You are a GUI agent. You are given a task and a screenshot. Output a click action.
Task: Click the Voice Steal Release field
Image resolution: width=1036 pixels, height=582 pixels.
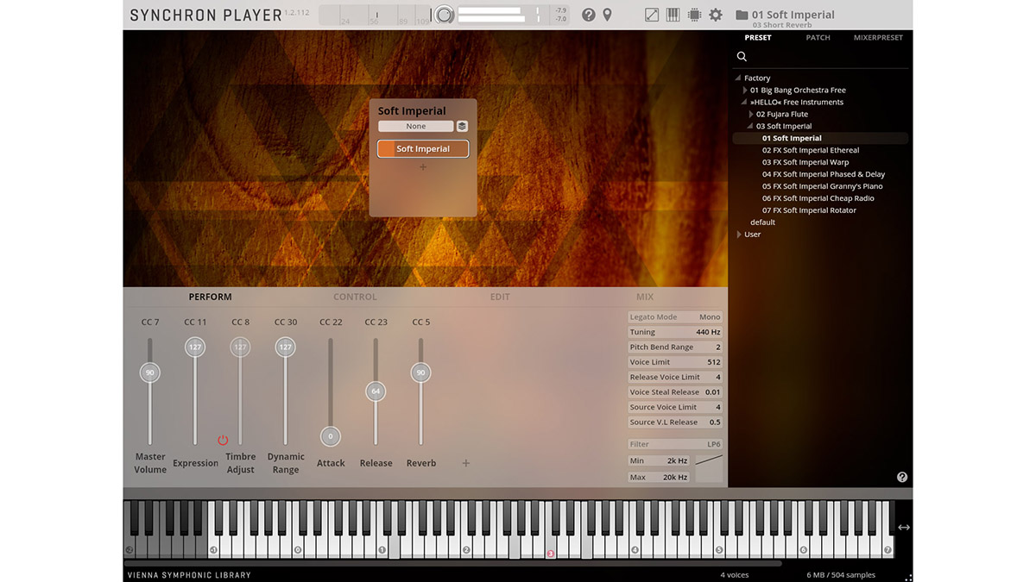click(675, 392)
